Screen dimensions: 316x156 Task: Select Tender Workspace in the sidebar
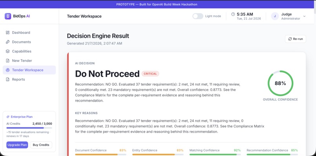pos(29,70)
